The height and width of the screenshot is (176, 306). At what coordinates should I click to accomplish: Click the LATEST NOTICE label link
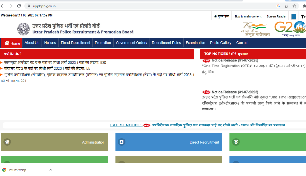pos(126,125)
